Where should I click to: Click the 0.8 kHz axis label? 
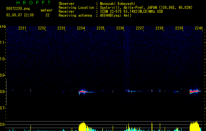tap(2, 92)
